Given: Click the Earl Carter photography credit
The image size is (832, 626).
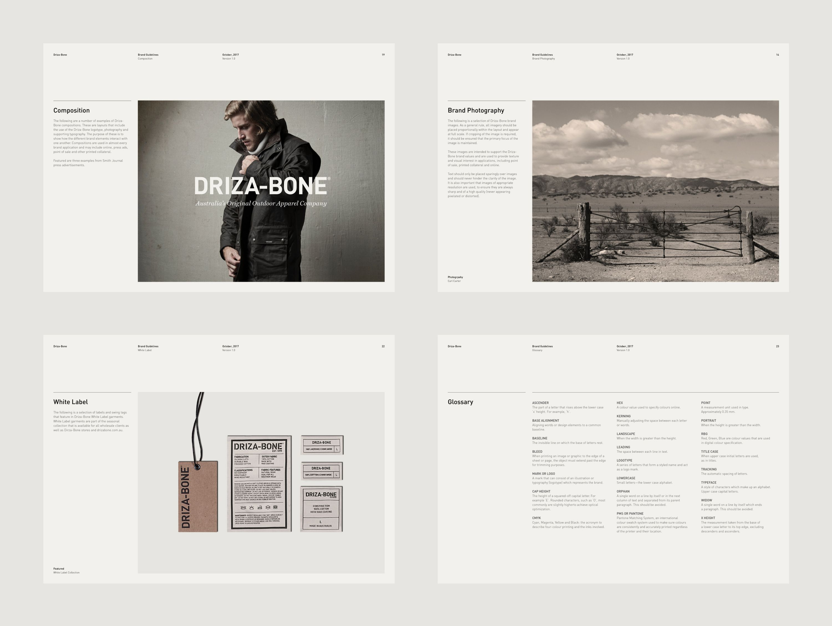Looking at the screenshot, I should point(454,281).
